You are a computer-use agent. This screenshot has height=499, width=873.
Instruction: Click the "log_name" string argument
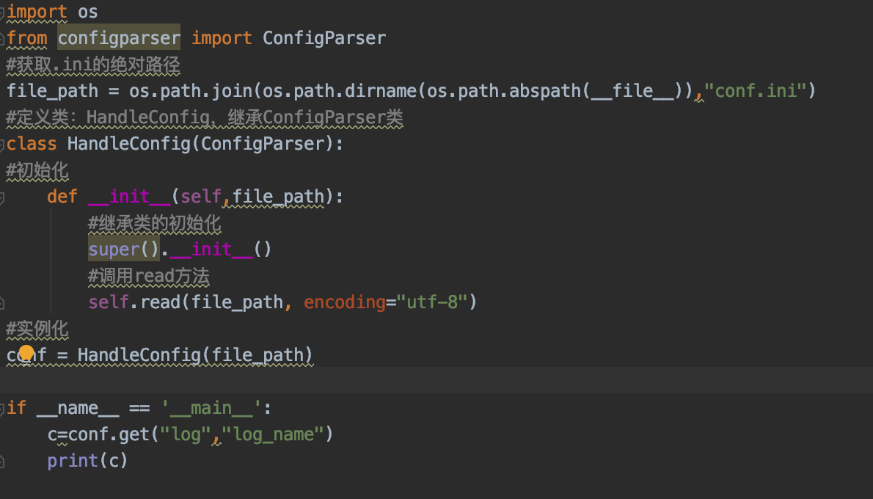click(x=272, y=434)
